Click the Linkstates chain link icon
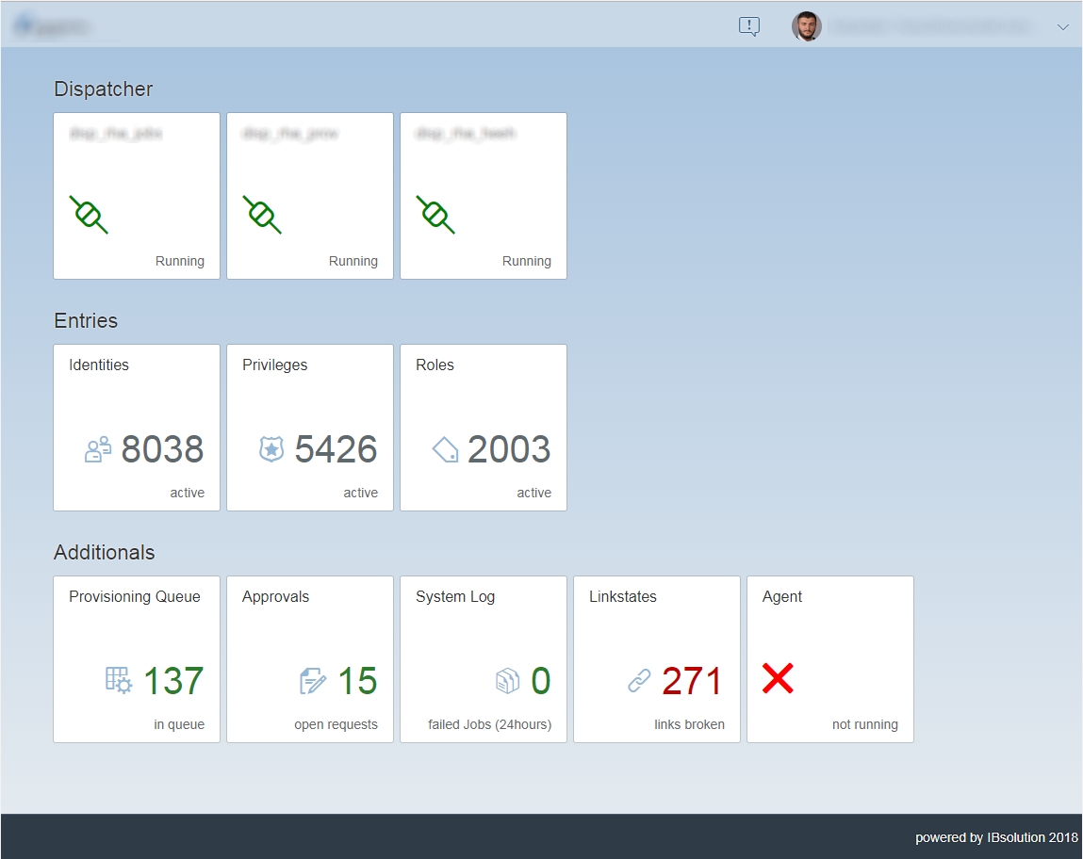 point(640,681)
